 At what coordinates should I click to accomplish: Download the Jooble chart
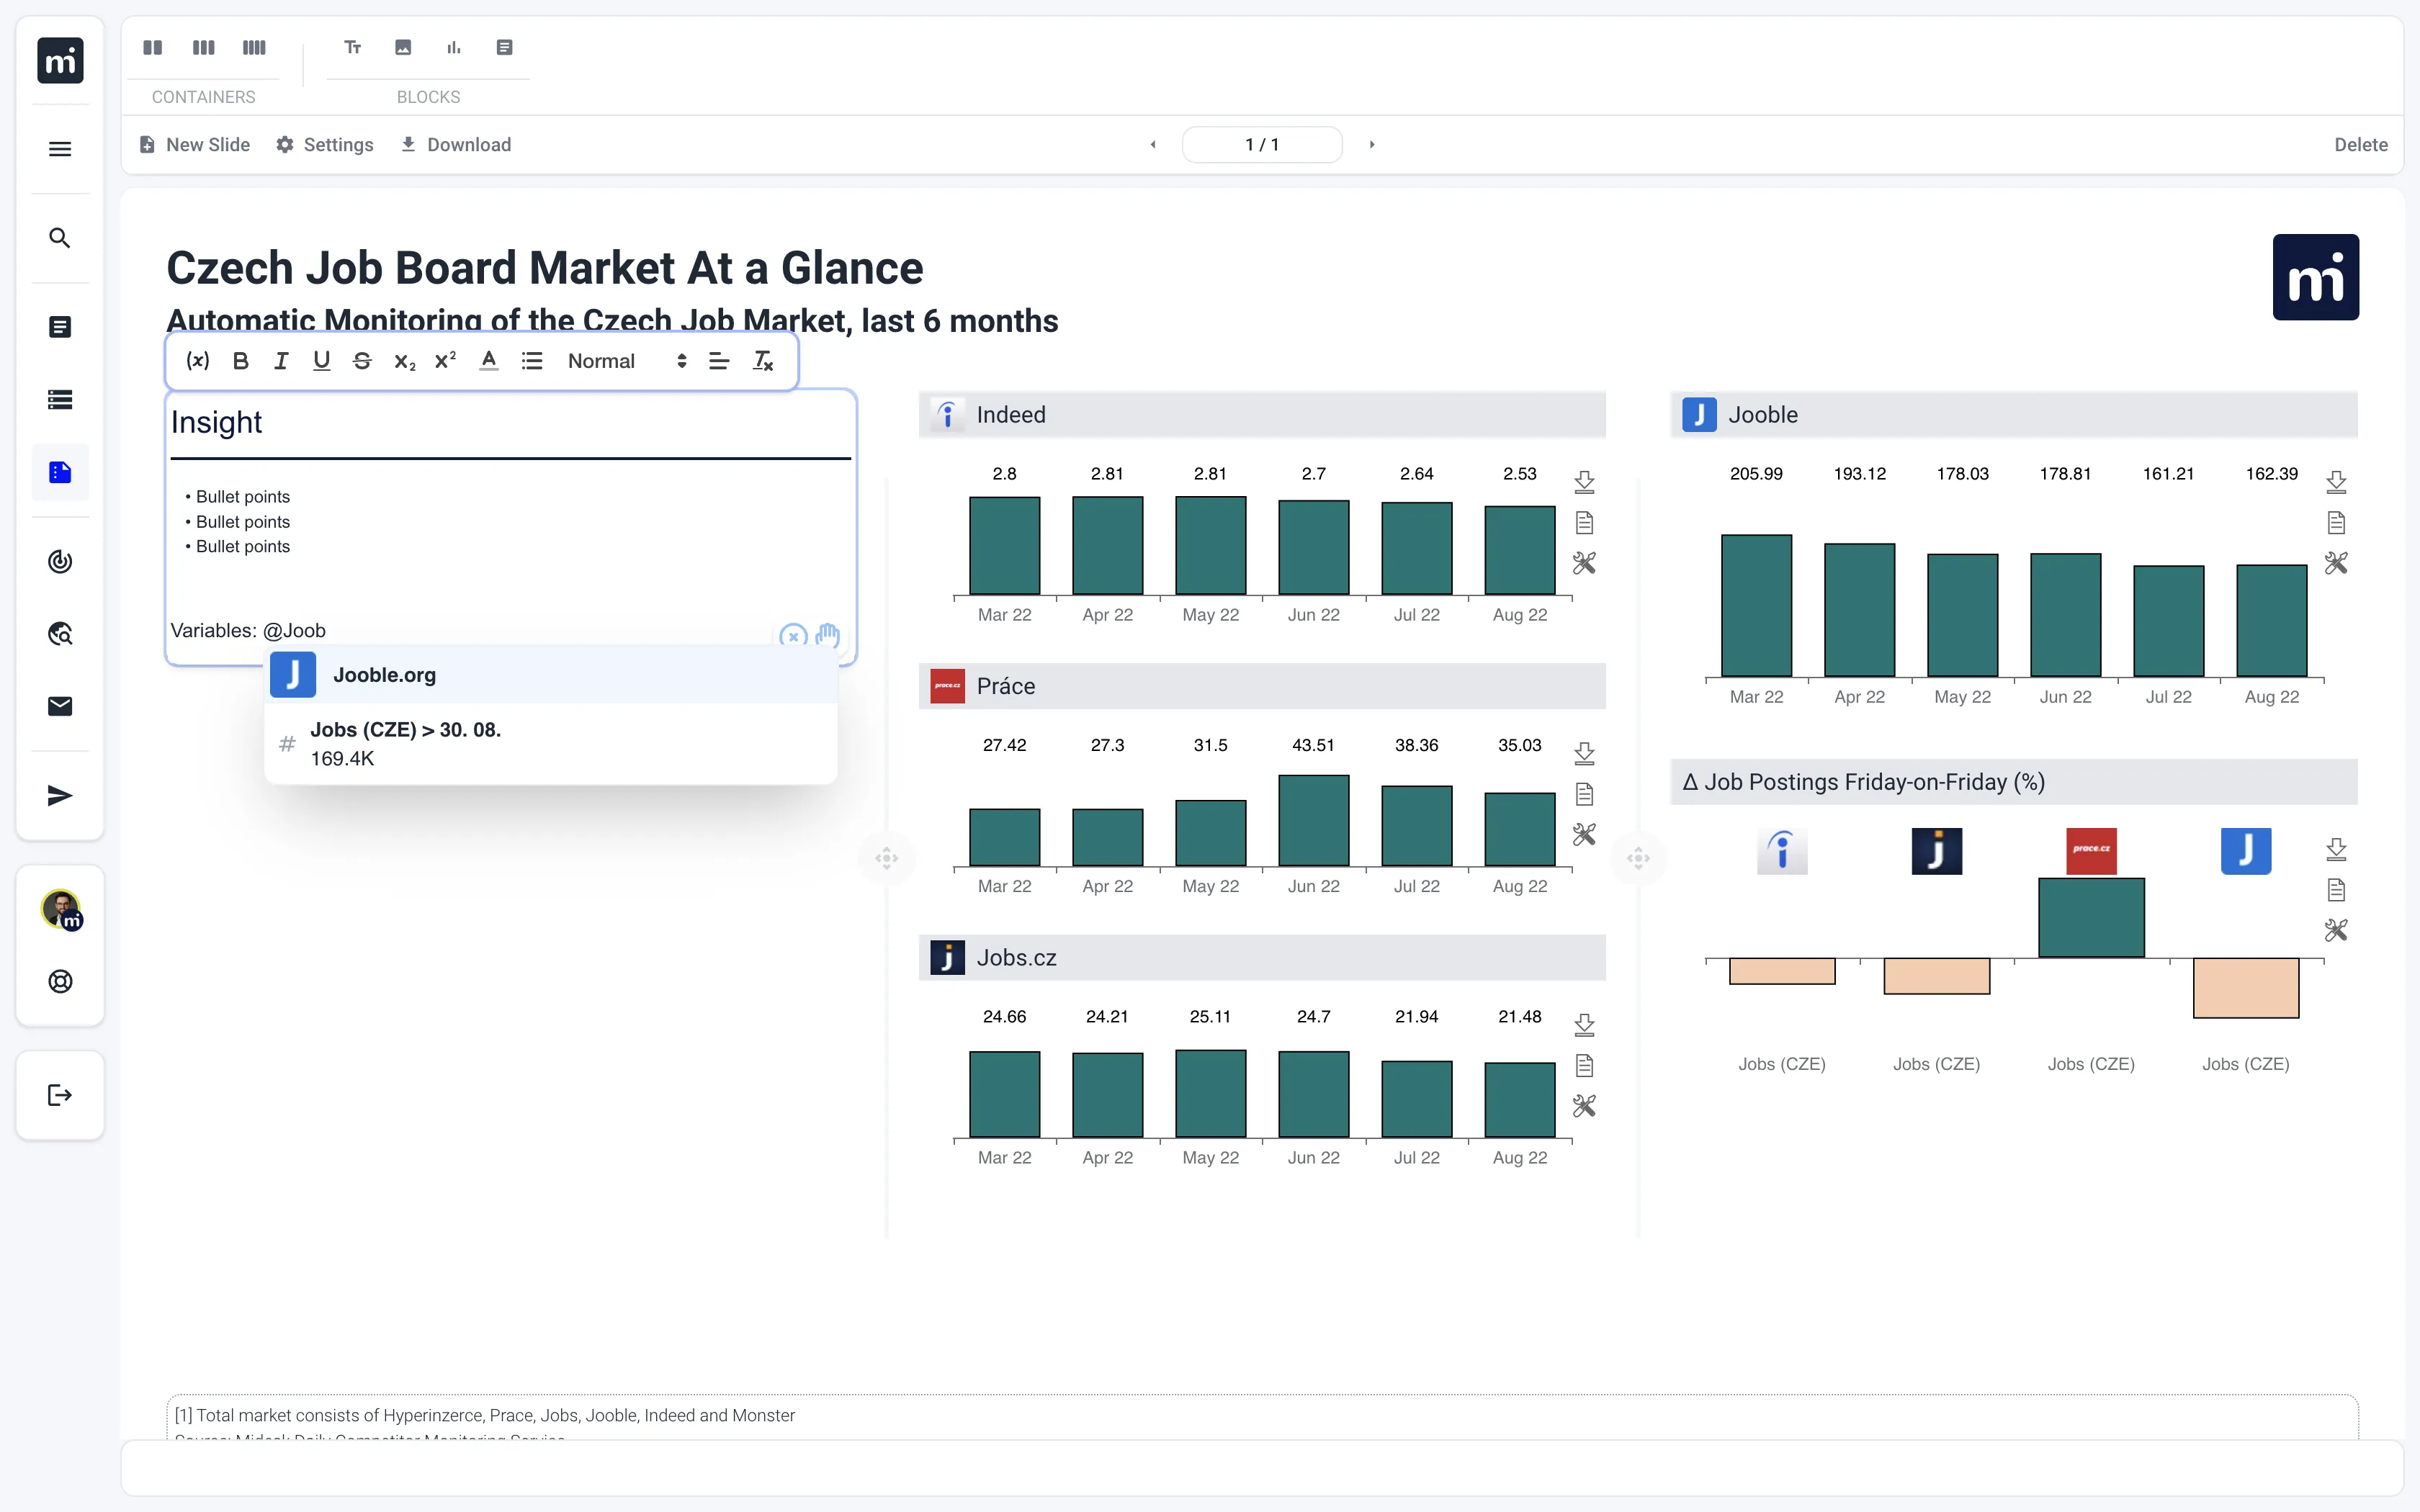[2336, 482]
